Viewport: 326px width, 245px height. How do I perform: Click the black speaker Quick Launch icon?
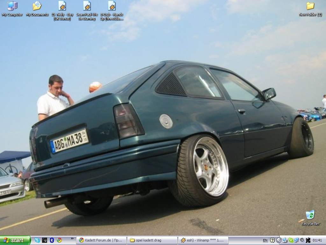45,240
